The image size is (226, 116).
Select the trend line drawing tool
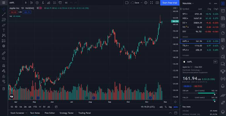[x=4, y=14]
